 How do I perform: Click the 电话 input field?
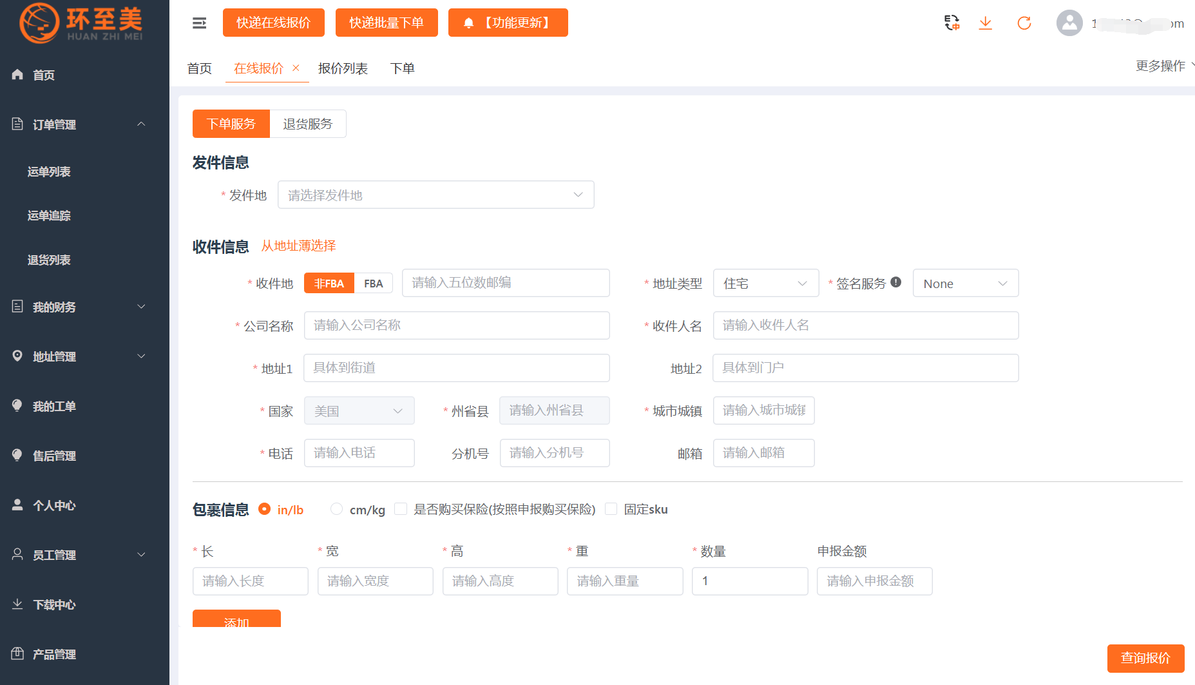(x=359, y=453)
